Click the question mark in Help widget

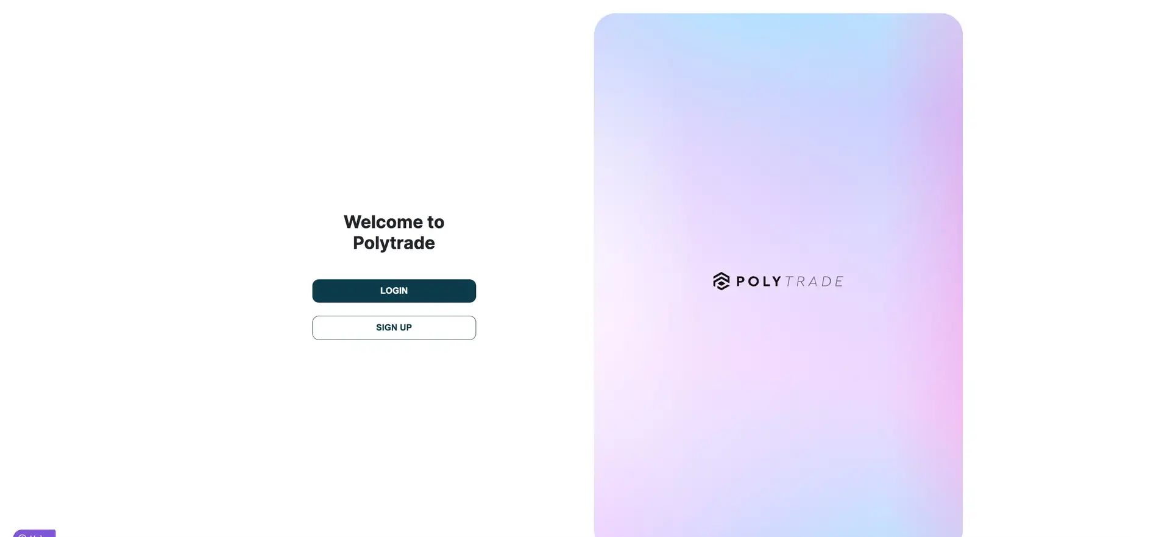[x=22, y=535]
